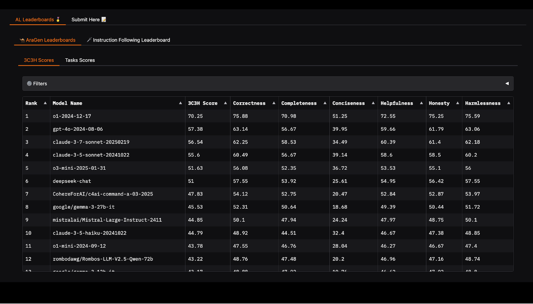Sort by 3C3H Score arrow icon
Screen dimensions: 533x304
click(226, 103)
